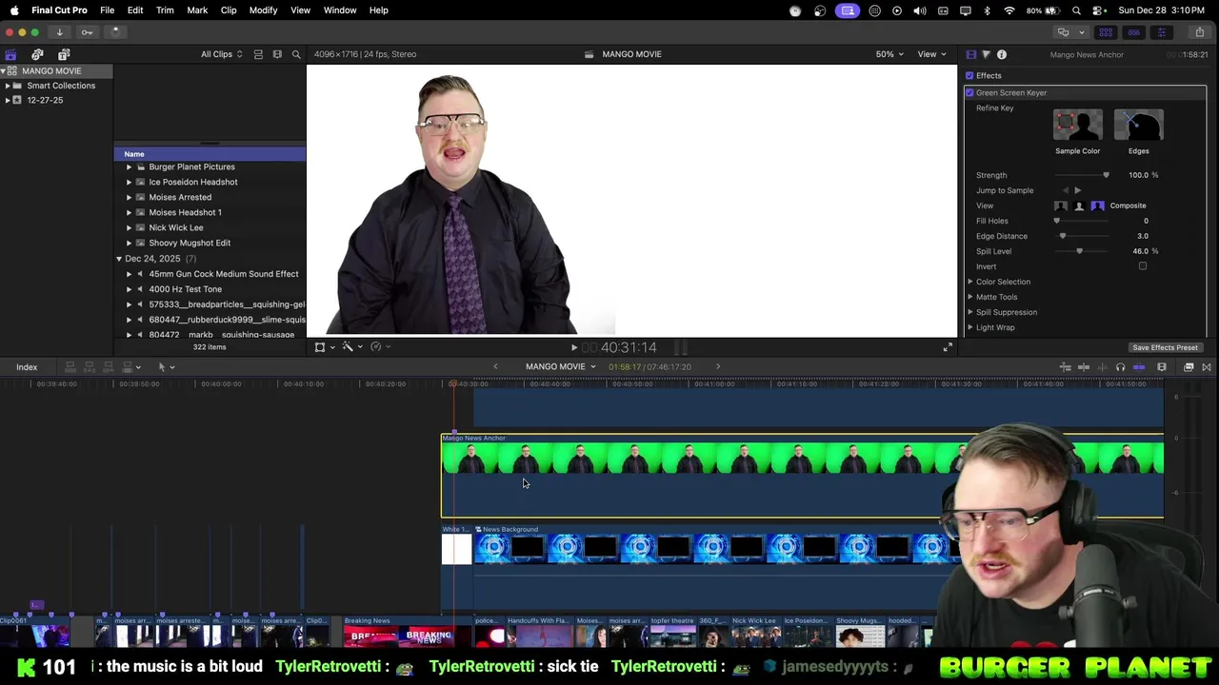This screenshot has width=1219, height=685.
Task: Open the Window menu
Action: [339, 10]
